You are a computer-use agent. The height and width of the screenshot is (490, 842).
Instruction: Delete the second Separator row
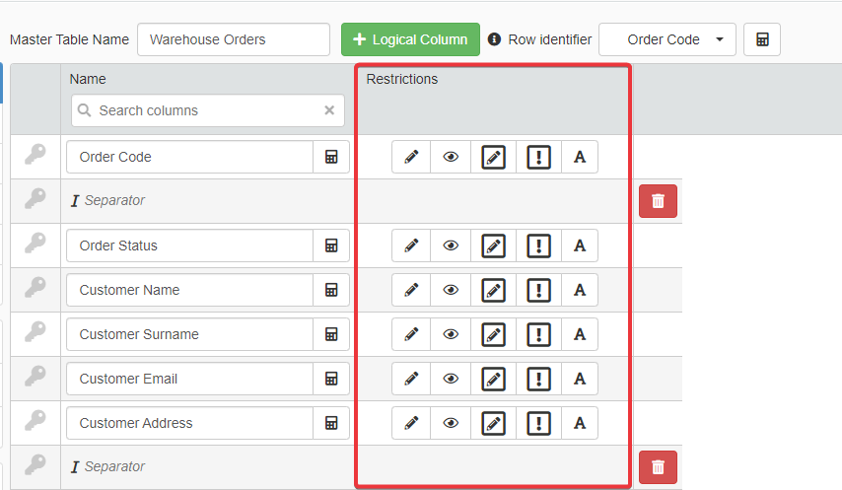[658, 467]
